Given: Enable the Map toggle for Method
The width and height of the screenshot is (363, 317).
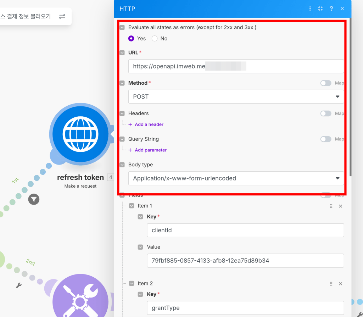Looking at the screenshot, I should [x=325, y=83].
